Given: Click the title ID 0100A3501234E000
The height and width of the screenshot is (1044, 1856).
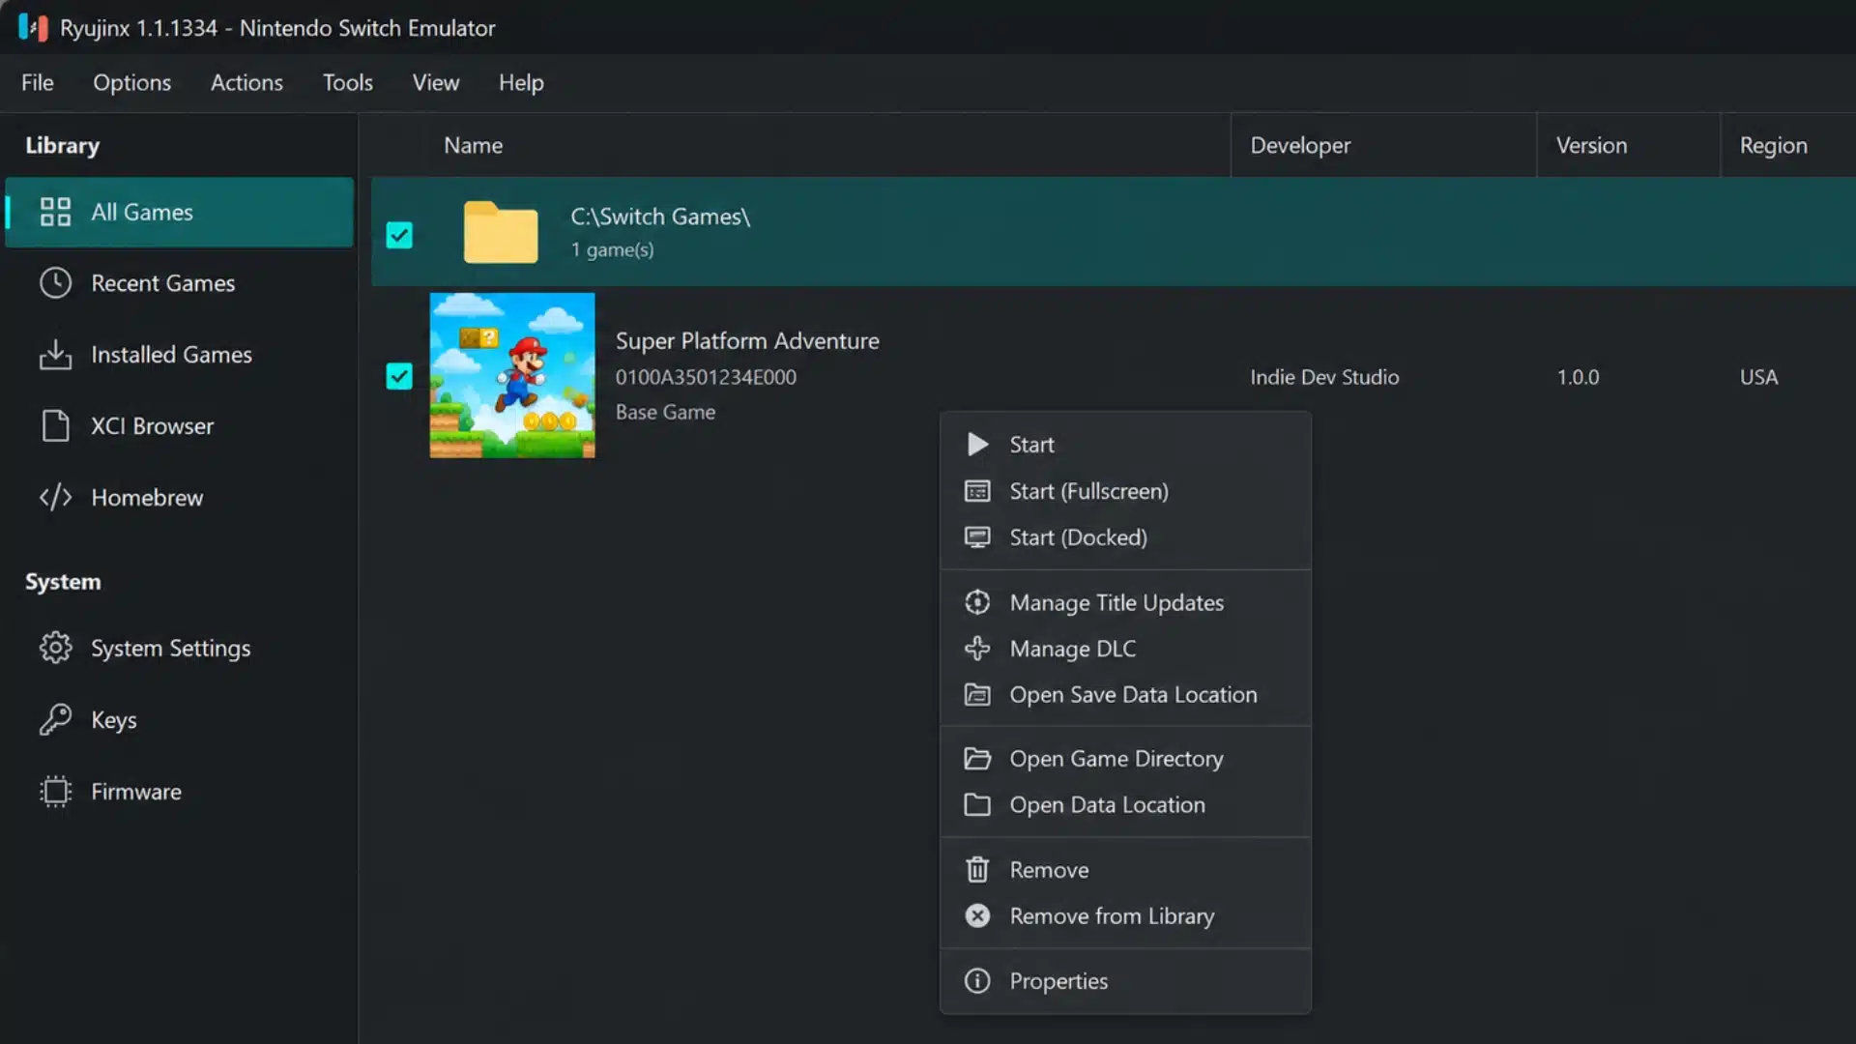Looking at the screenshot, I should (x=706, y=377).
